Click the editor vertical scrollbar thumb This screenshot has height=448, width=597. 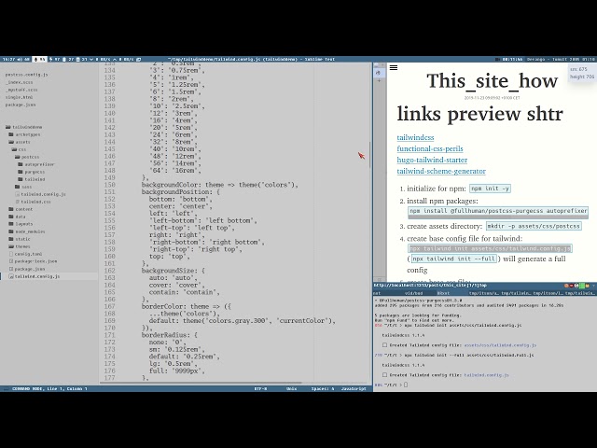coord(369,156)
